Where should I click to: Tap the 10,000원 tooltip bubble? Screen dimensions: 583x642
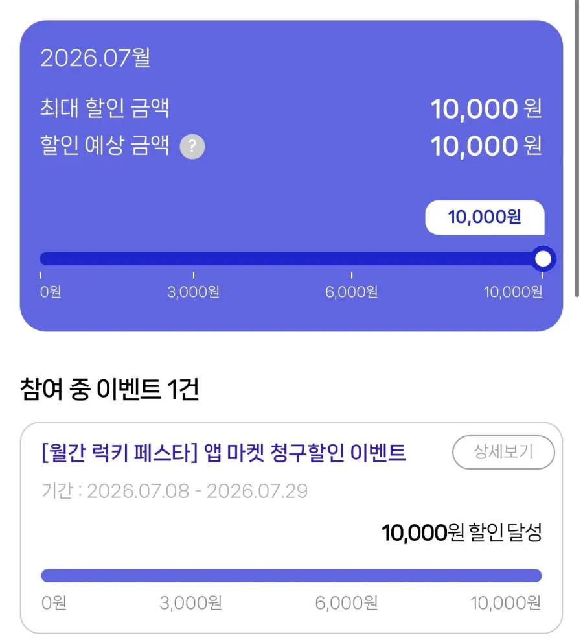(485, 217)
